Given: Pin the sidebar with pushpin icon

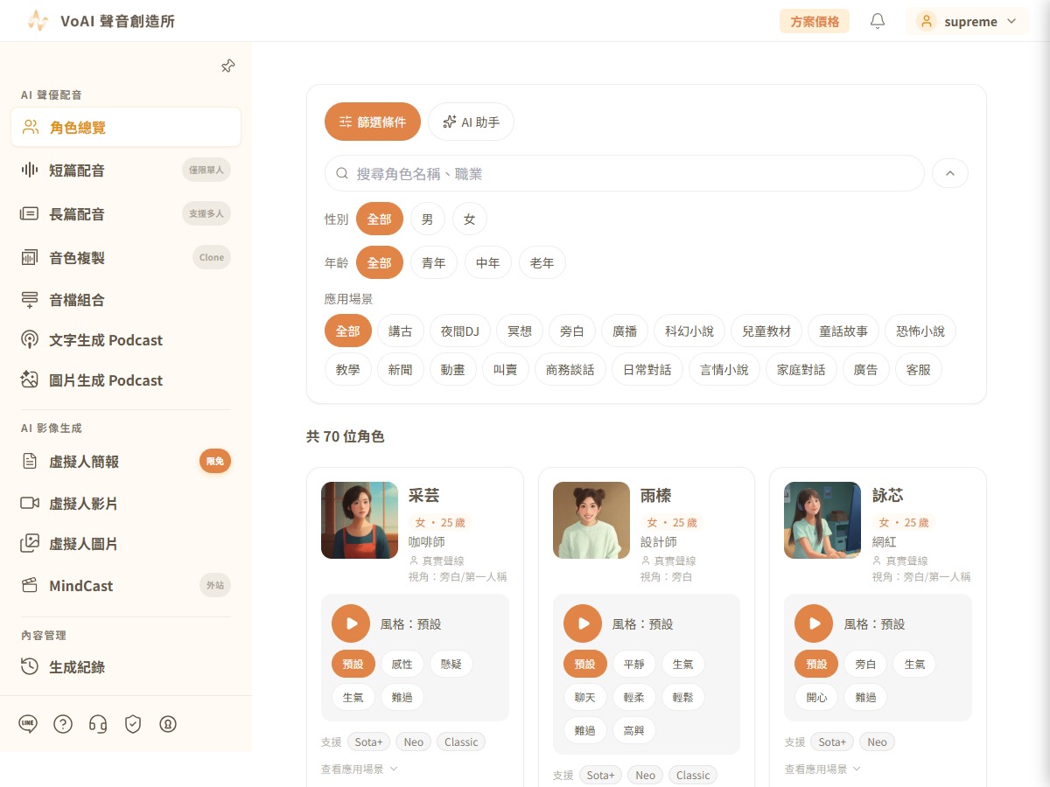Looking at the screenshot, I should point(227,66).
